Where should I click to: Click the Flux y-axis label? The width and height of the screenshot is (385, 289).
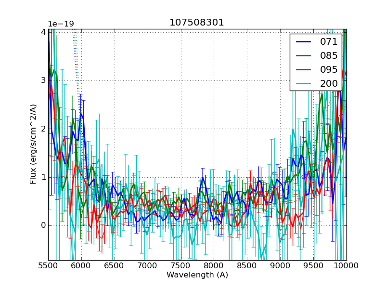pos(33,144)
